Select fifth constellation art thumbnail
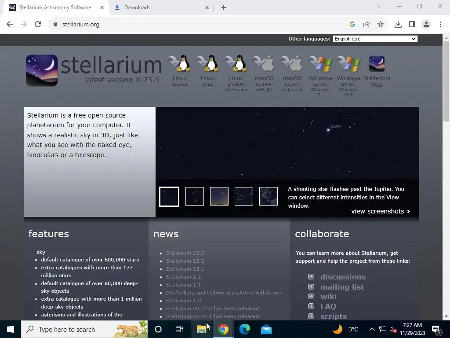This screenshot has width=450, height=338. point(269,196)
